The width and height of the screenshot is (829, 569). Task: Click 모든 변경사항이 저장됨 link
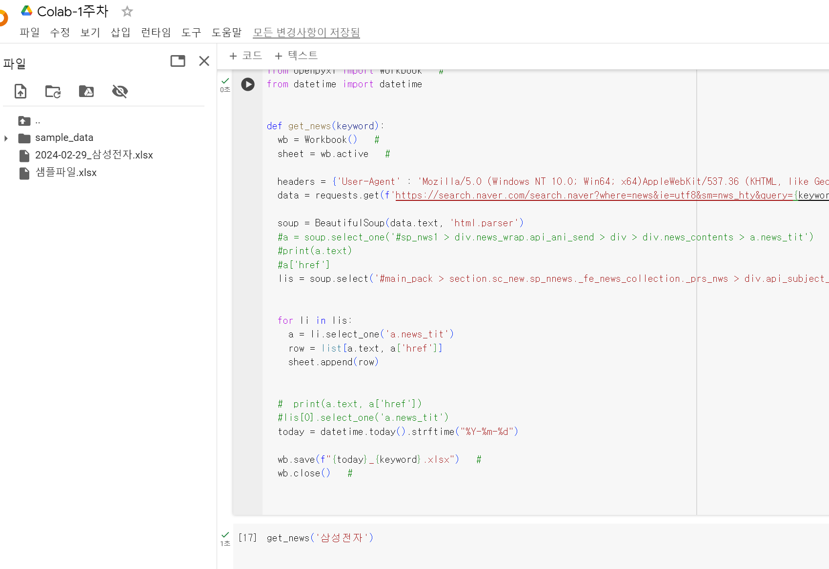pyautogui.click(x=306, y=33)
